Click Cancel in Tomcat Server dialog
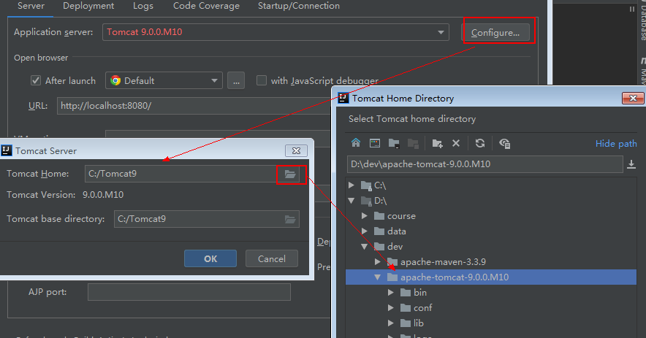 [272, 258]
